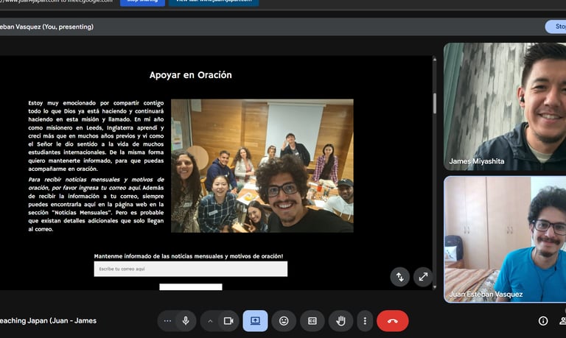Viewport: 566px width, 338px height.
Task: Click the 'Apoyar en Oración' heading
Action: [x=191, y=75]
